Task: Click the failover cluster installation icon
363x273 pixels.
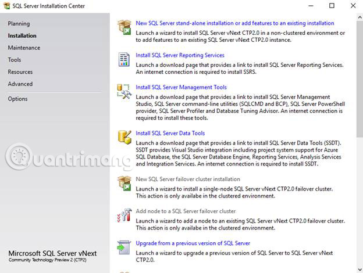Action: (x=124, y=182)
